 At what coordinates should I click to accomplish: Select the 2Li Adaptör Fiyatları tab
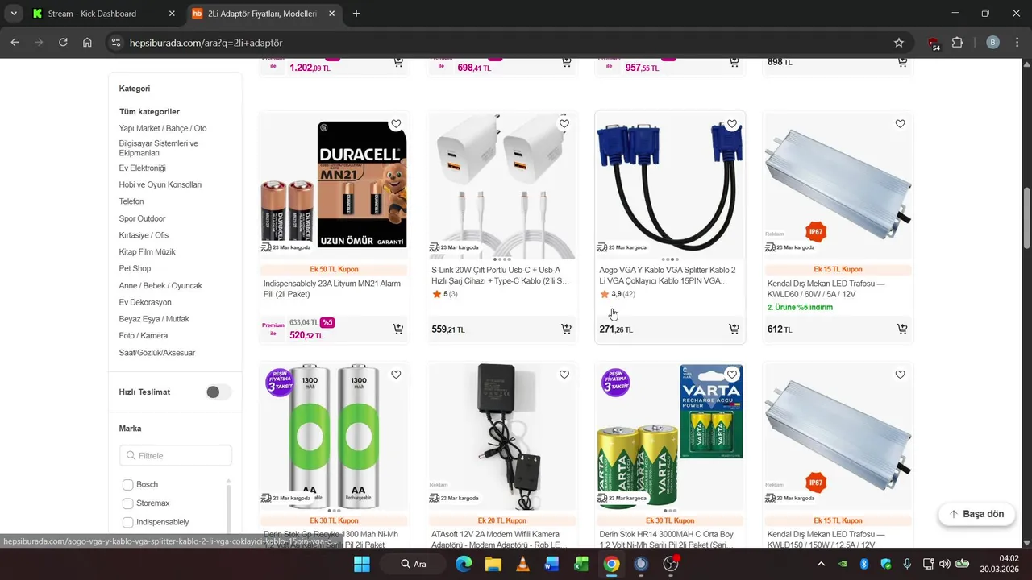(x=263, y=14)
